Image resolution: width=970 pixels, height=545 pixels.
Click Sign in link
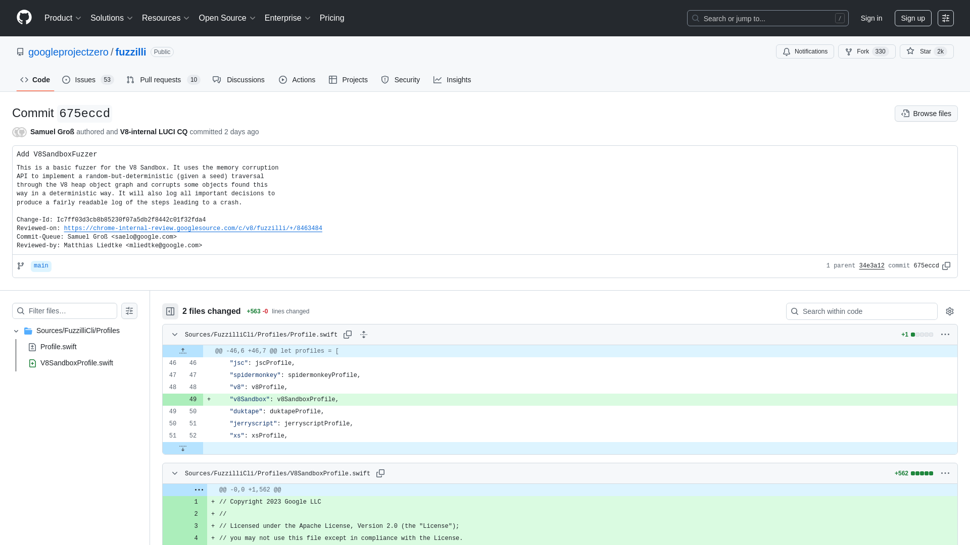tap(871, 18)
